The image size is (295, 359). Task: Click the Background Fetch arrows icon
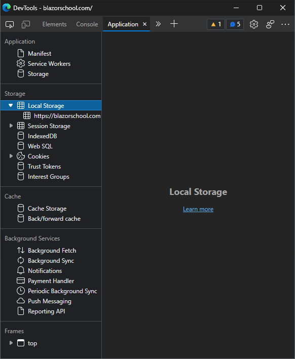[21, 250]
